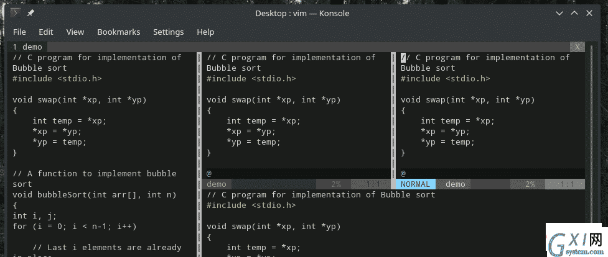Minimize the Konsole window
The image size is (608, 257).
point(559,13)
